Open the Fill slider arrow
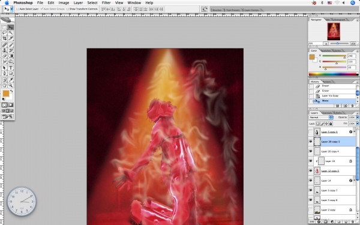The height and width of the screenshot is (225, 360). tap(357, 124)
